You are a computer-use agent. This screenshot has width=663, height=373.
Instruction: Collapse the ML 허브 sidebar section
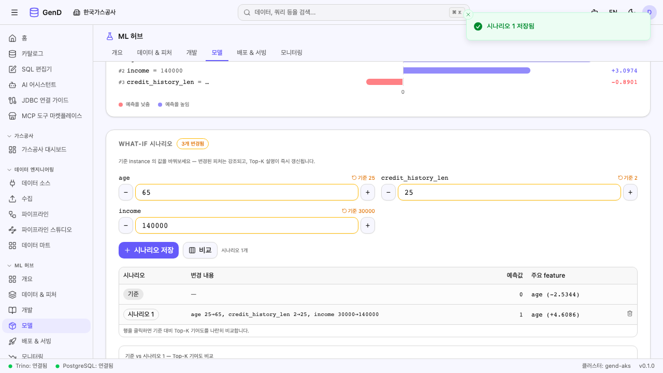21,265
